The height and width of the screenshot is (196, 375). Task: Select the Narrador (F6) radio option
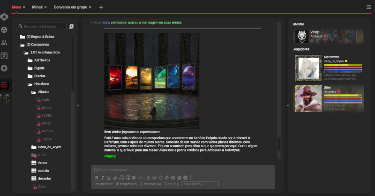142,184
